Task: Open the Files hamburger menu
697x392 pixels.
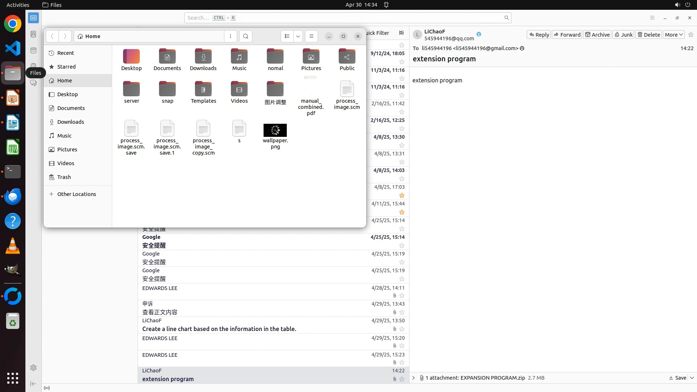Action: coord(311,36)
